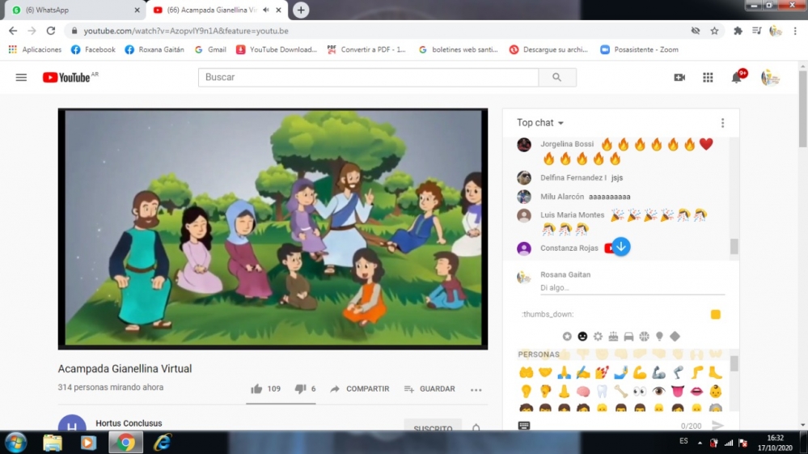808x454 pixels.
Task: Insert the tooth emoji
Action: coord(602,391)
